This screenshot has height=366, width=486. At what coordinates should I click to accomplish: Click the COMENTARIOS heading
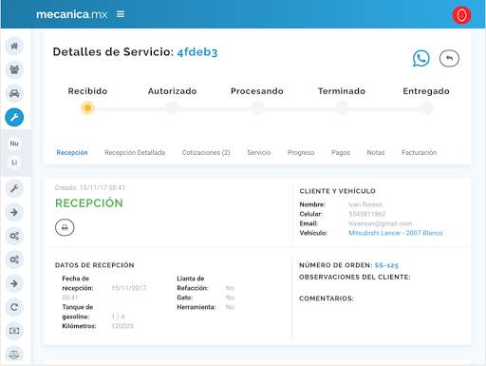(x=327, y=299)
